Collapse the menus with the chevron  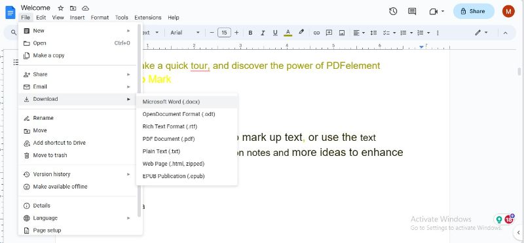tap(505, 33)
